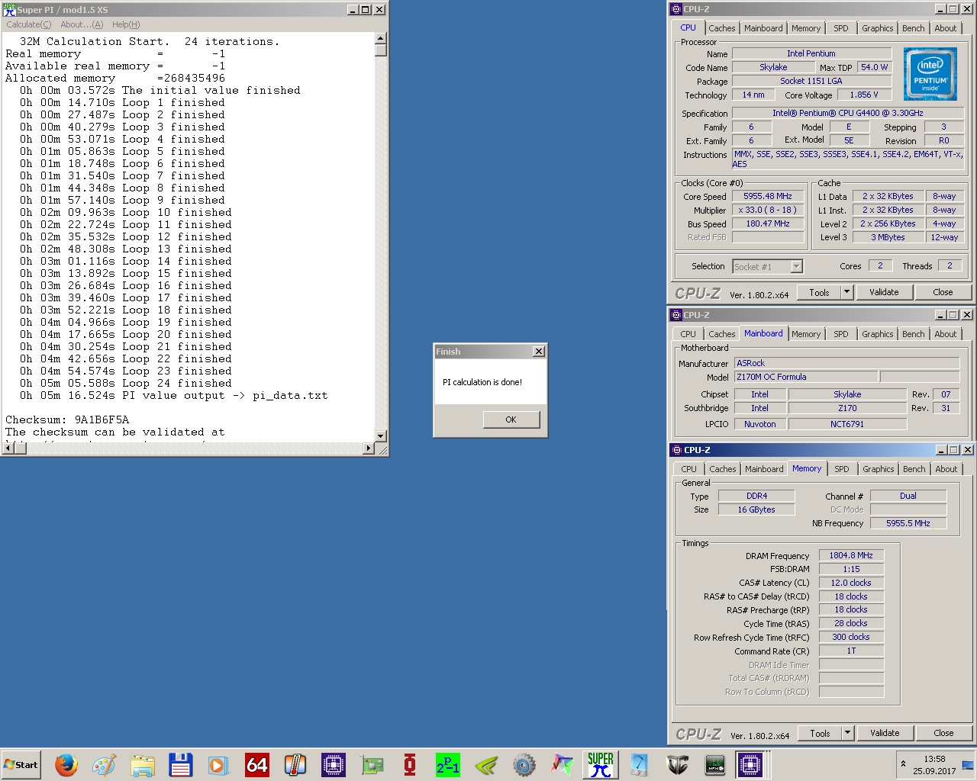Select Caches tab in bottom Memory CPU-Z window

click(x=722, y=469)
